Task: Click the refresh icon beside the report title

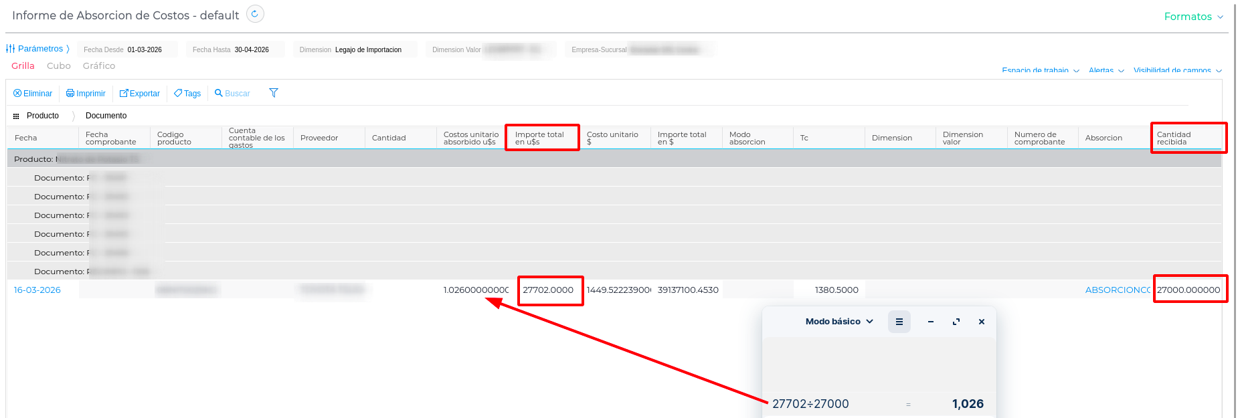Action: 255,14
